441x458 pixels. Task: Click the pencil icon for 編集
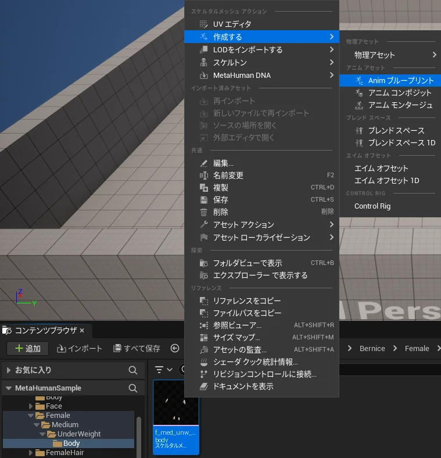[203, 163]
